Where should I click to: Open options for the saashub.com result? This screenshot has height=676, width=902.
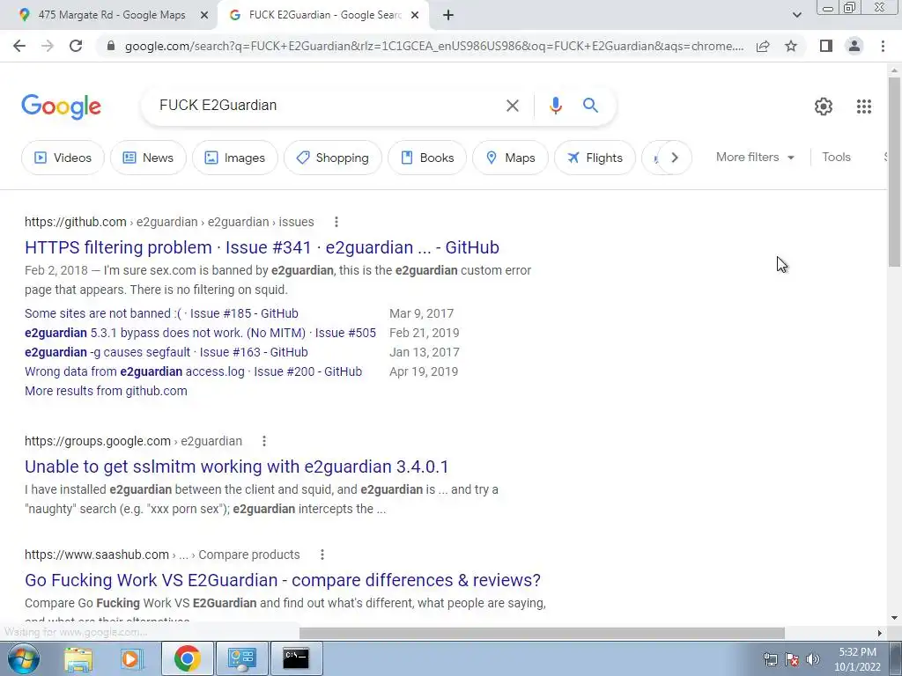coord(322,555)
